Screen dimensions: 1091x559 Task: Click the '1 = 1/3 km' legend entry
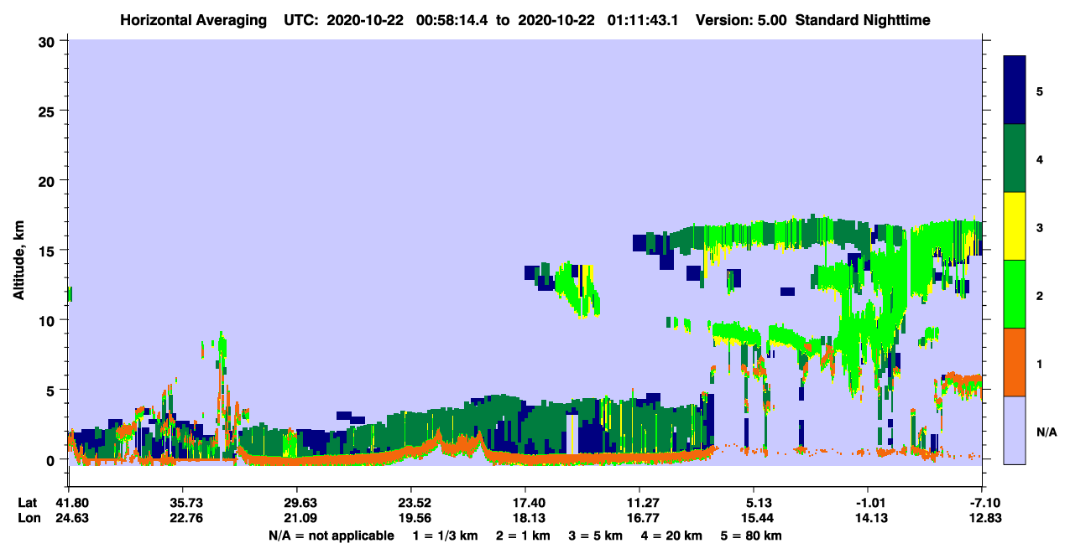[x=445, y=536]
